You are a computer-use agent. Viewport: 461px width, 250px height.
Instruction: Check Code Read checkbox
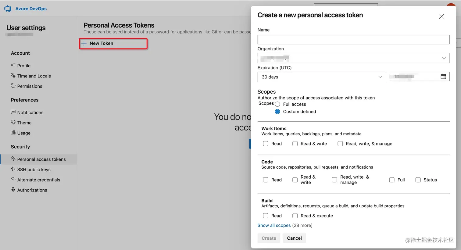(266, 180)
